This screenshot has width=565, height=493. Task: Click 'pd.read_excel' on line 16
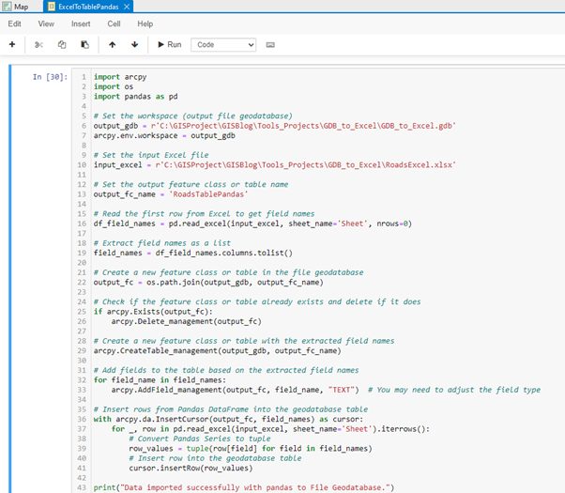[197, 223]
